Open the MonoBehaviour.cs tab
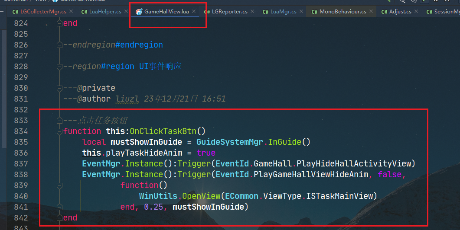Image resolution: width=460 pixels, height=230 pixels. pos(343,12)
